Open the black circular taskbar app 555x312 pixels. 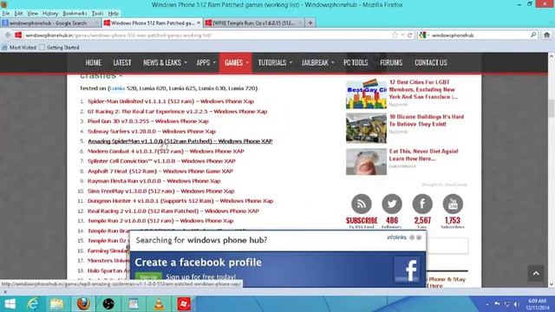108,304
